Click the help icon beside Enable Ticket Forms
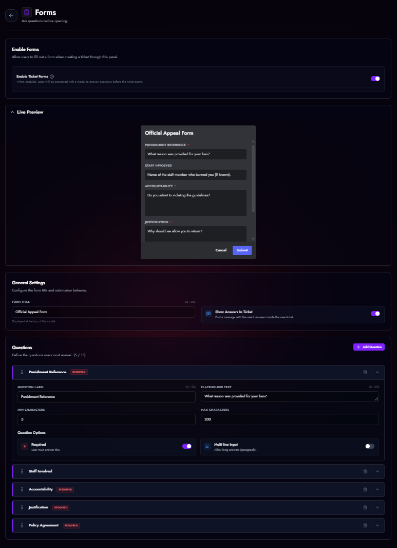The width and height of the screenshot is (397, 548). click(52, 77)
